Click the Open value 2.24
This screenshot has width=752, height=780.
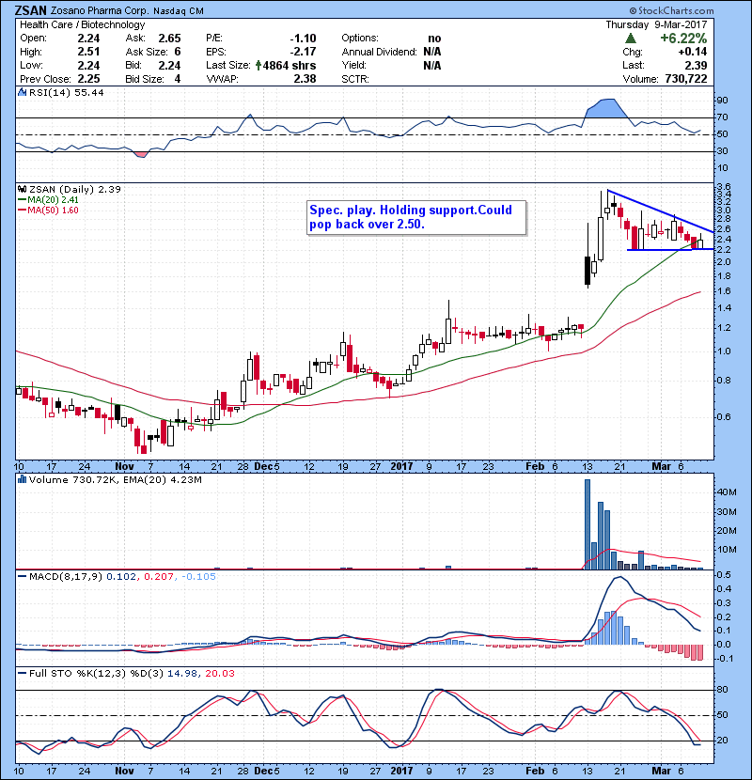pos(88,39)
